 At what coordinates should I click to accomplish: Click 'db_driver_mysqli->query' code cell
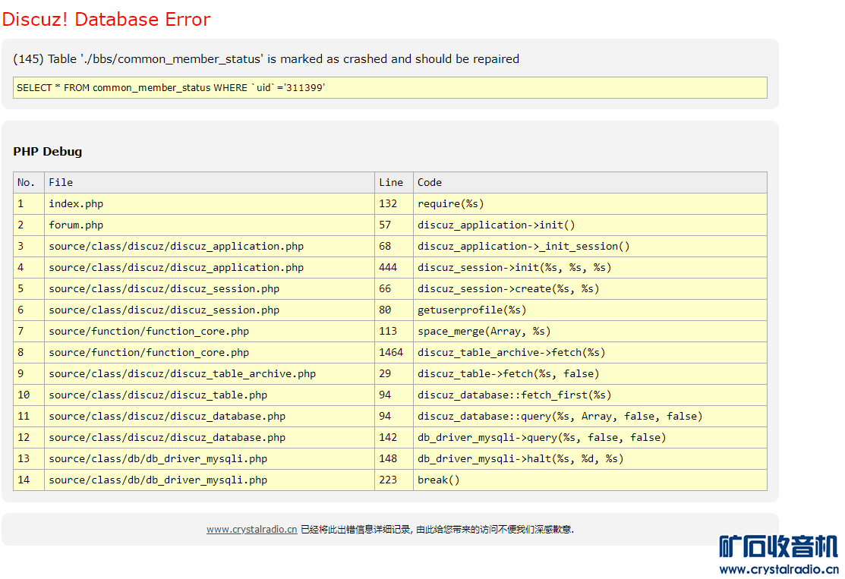(x=590, y=437)
